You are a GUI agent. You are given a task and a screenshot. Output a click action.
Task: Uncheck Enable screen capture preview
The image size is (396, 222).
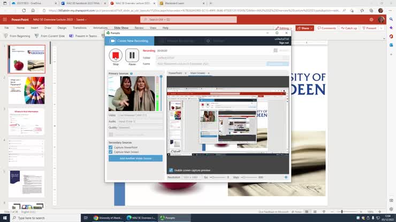coord(171,170)
